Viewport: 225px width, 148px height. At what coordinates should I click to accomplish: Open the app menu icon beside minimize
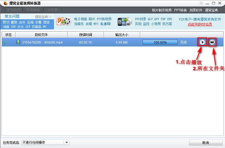point(201,3)
